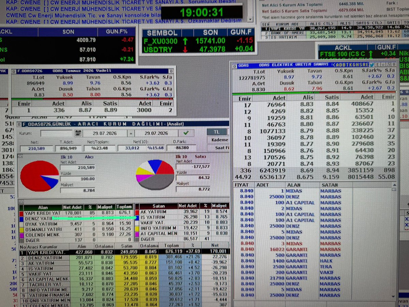Click the Ilk 10 Satıcı multicolor pie chart
This screenshot has width=409, height=307.
tap(155, 174)
